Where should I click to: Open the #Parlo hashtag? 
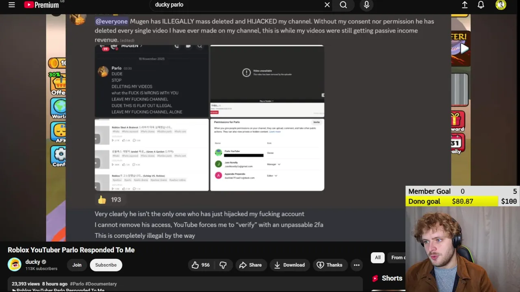click(x=77, y=284)
